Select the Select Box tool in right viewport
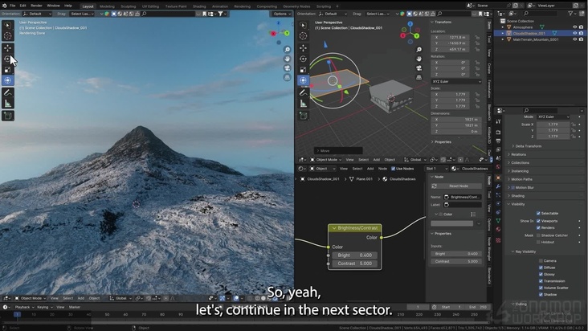This screenshot has width=588, height=331. pyautogui.click(x=303, y=25)
